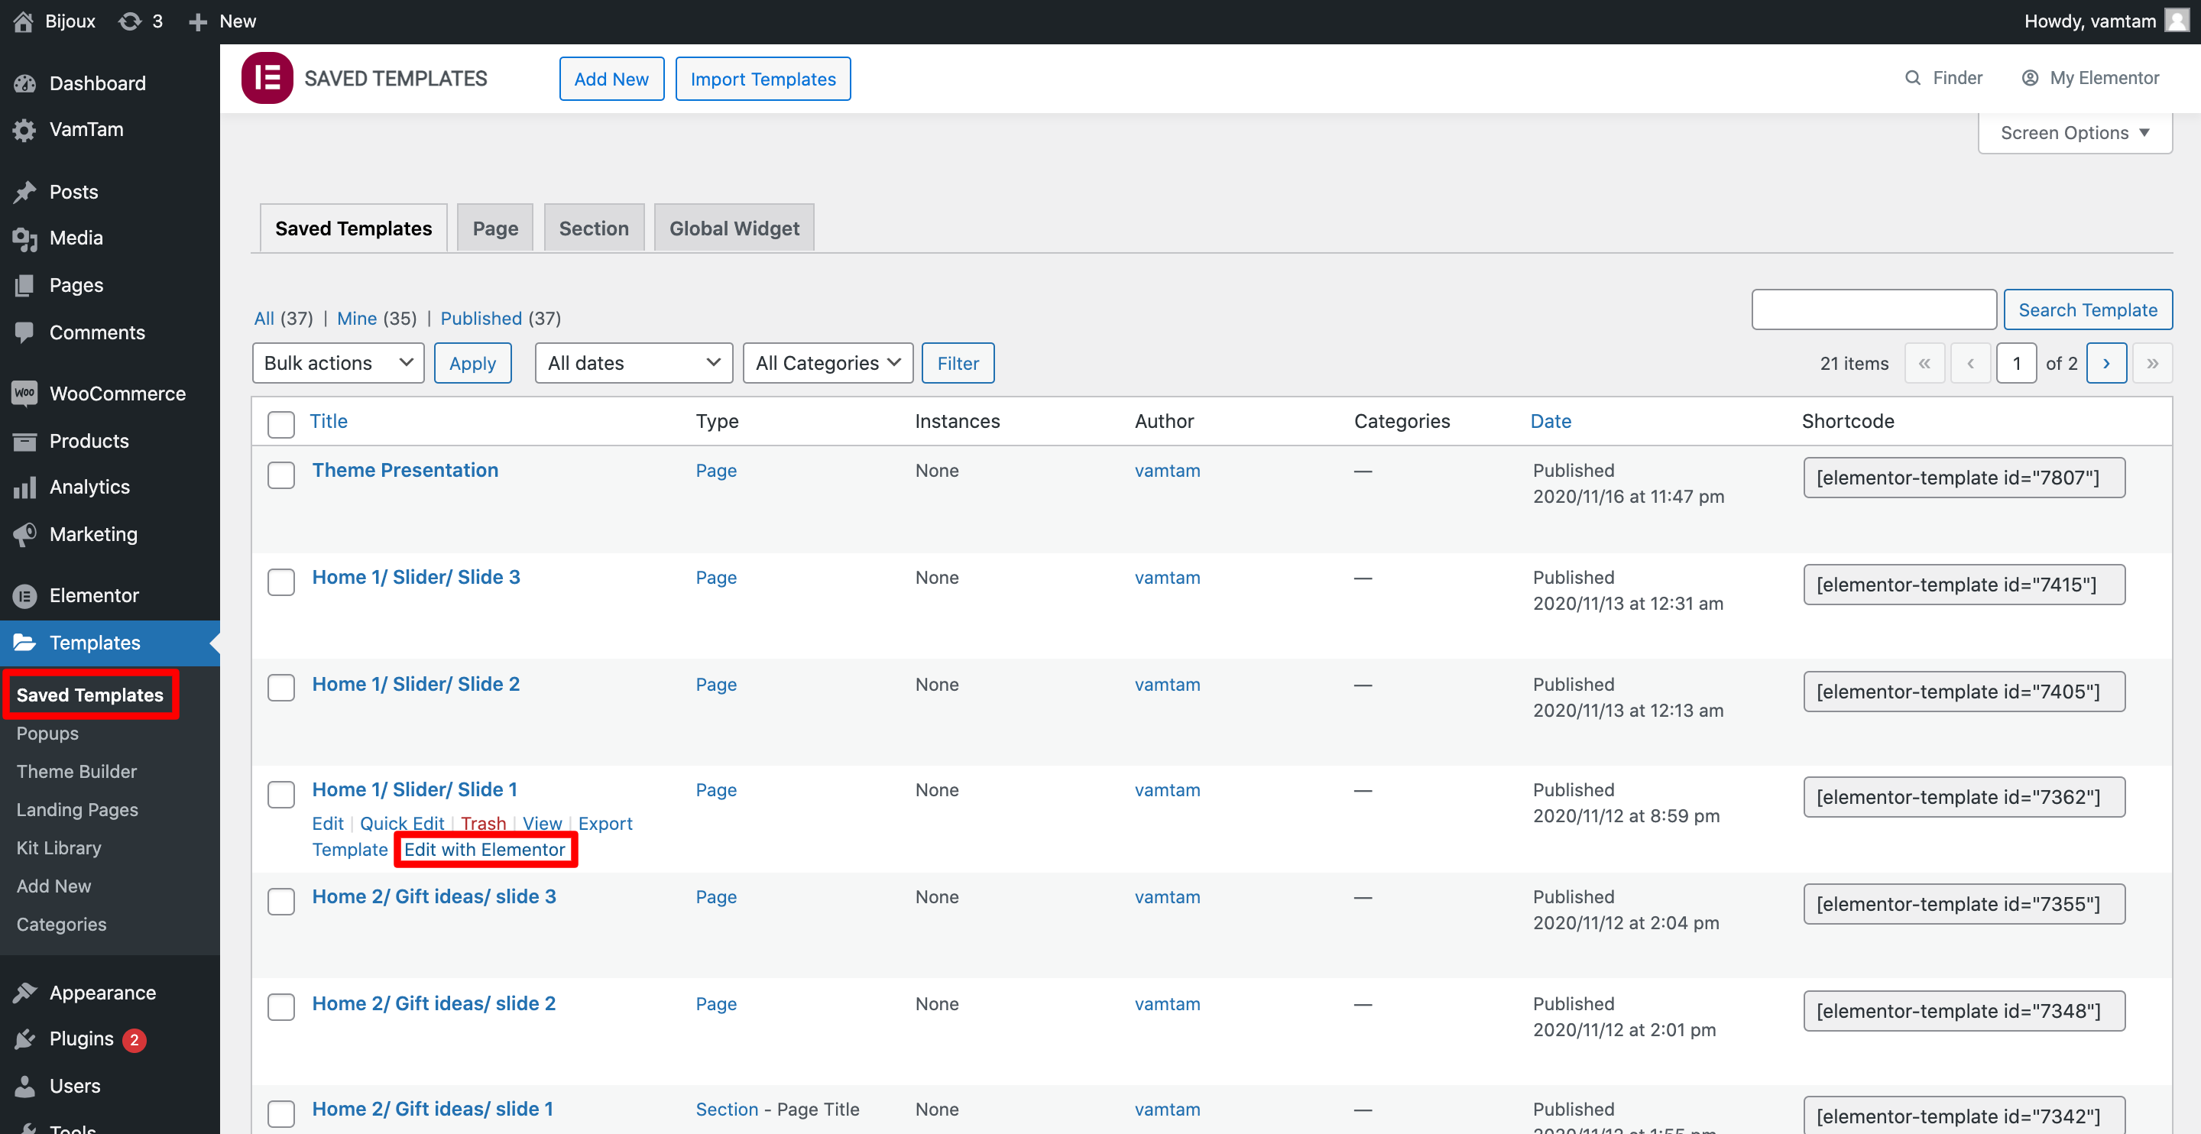Image resolution: width=2201 pixels, height=1134 pixels.
Task: Click the Marketing megaphone icon
Action: click(x=24, y=534)
